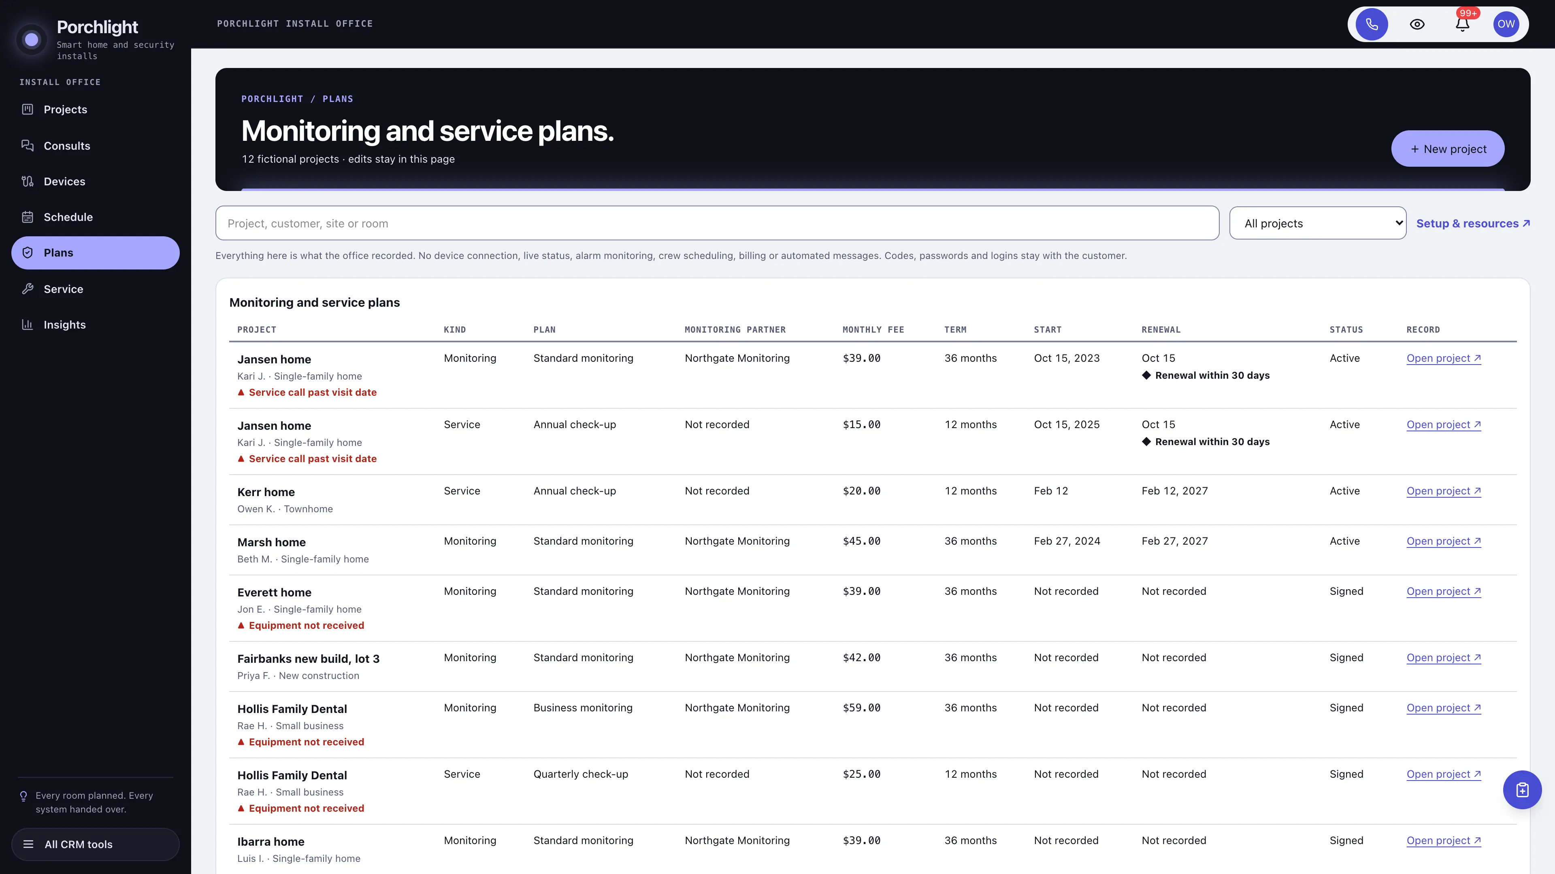Go to Consults in sidebar
1555x874 pixels.
tap(96, 145)
